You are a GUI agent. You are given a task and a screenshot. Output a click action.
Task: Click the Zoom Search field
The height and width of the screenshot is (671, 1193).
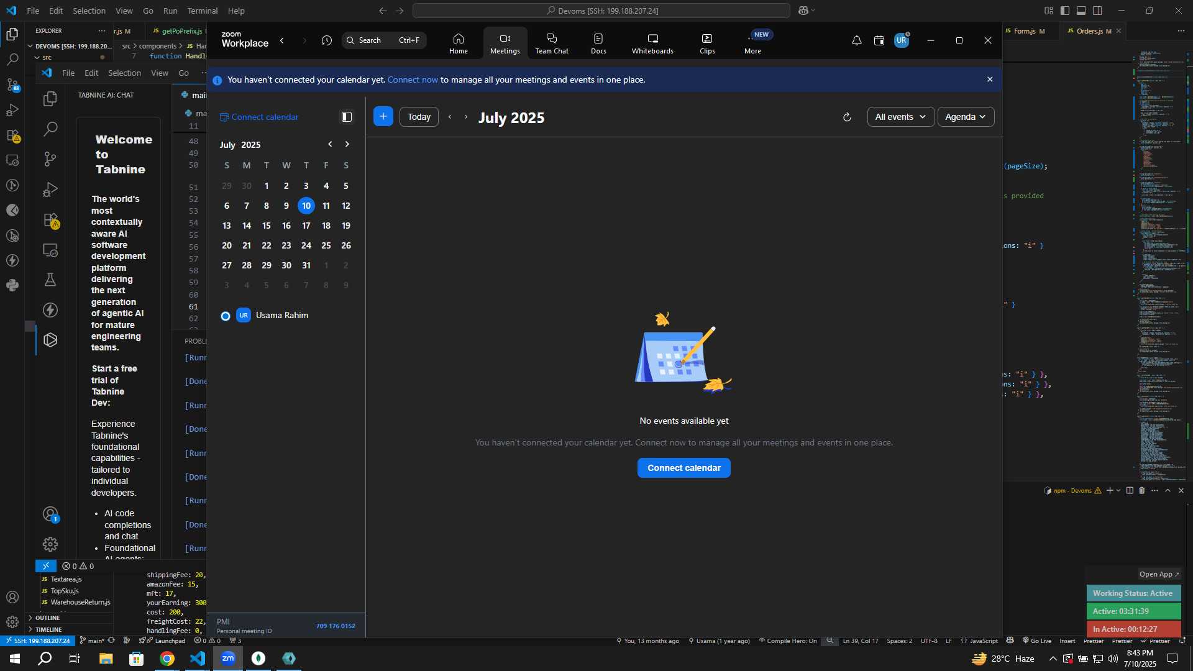point(384,40)
